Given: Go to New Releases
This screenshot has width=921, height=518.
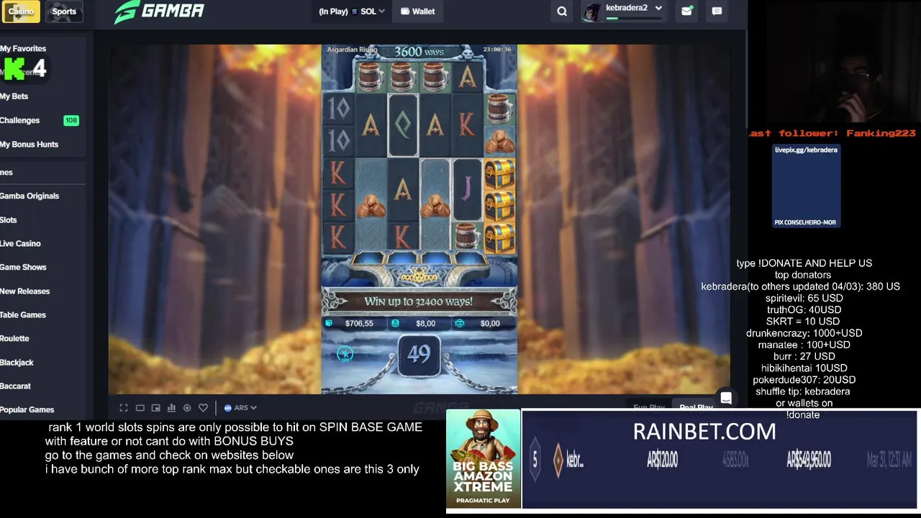Looking at the screenshot, I should tap(25, 291).
